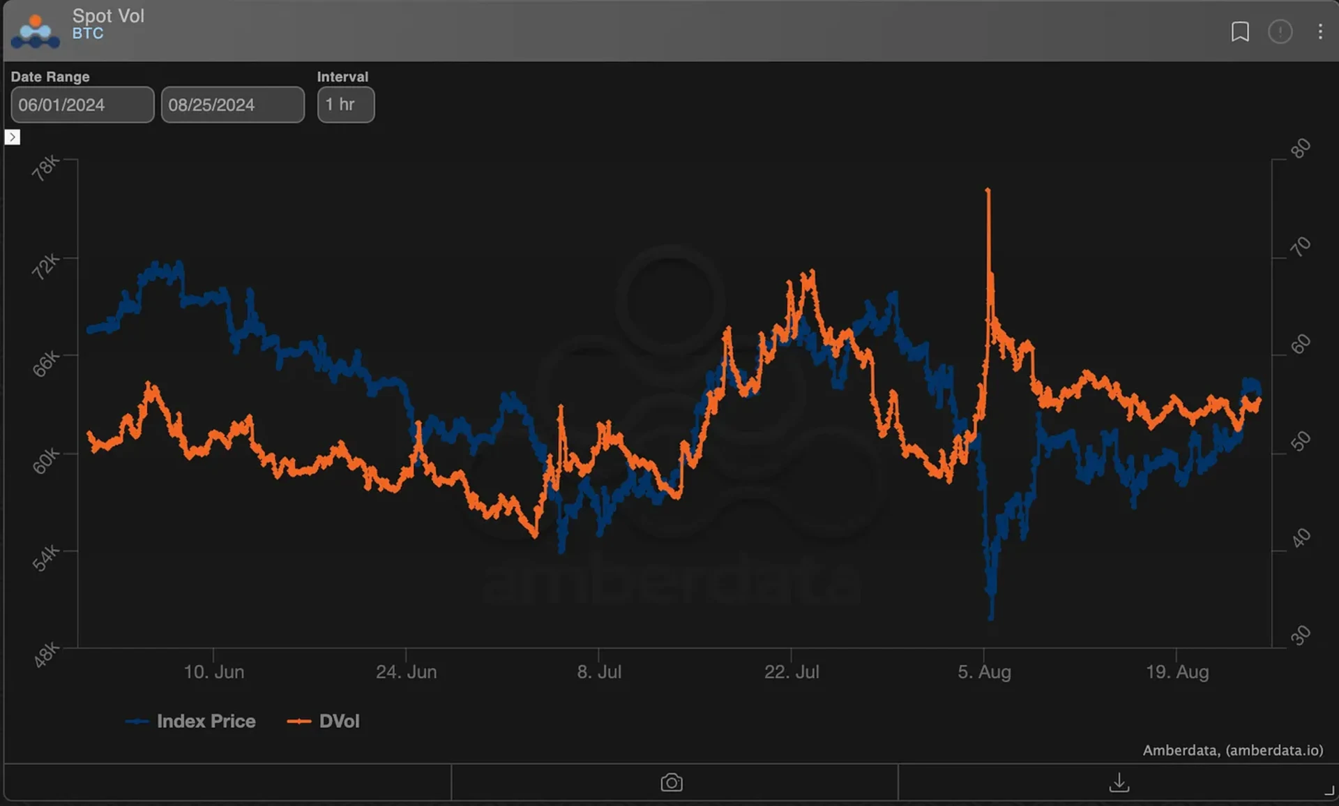Click the 80 DVol axis label
The width and height of the screenshot is (1339, 806).
pos(1300,148)
